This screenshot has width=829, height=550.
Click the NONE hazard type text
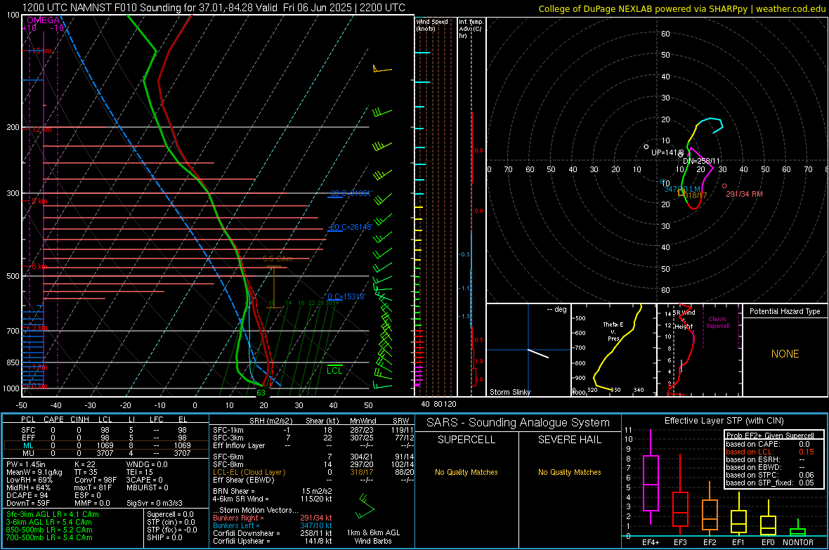coord(785,354)
